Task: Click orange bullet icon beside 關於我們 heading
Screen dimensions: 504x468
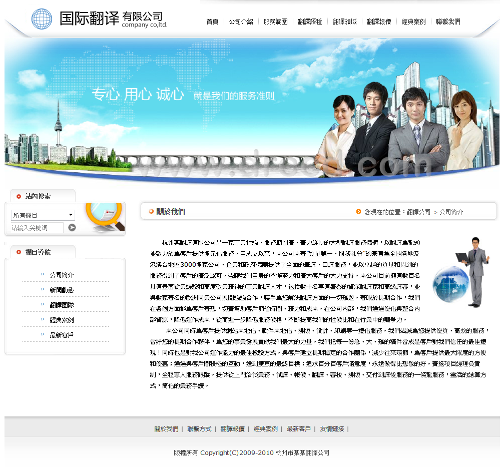Action: [151, 212]
